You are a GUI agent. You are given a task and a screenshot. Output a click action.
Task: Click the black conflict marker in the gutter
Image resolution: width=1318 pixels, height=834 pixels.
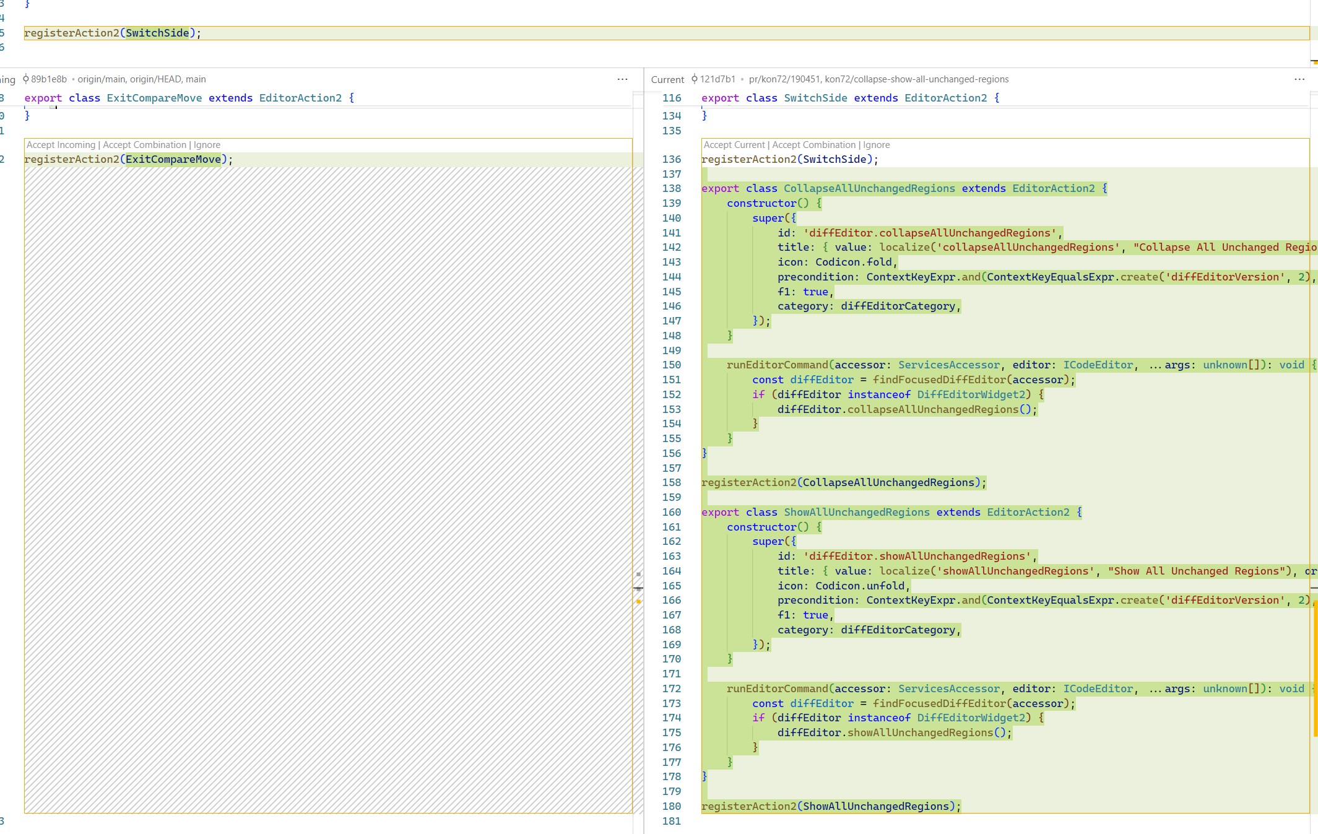(x=638, y=588)
